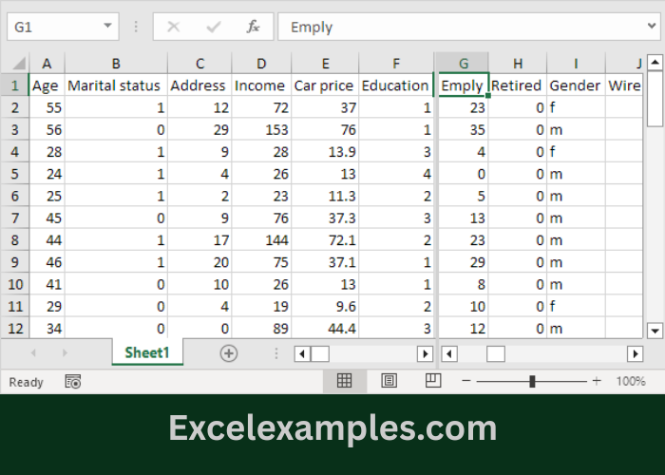Click zoom out minus button
Viewport: 665px width, 475px height.
[x=465, y=381]
